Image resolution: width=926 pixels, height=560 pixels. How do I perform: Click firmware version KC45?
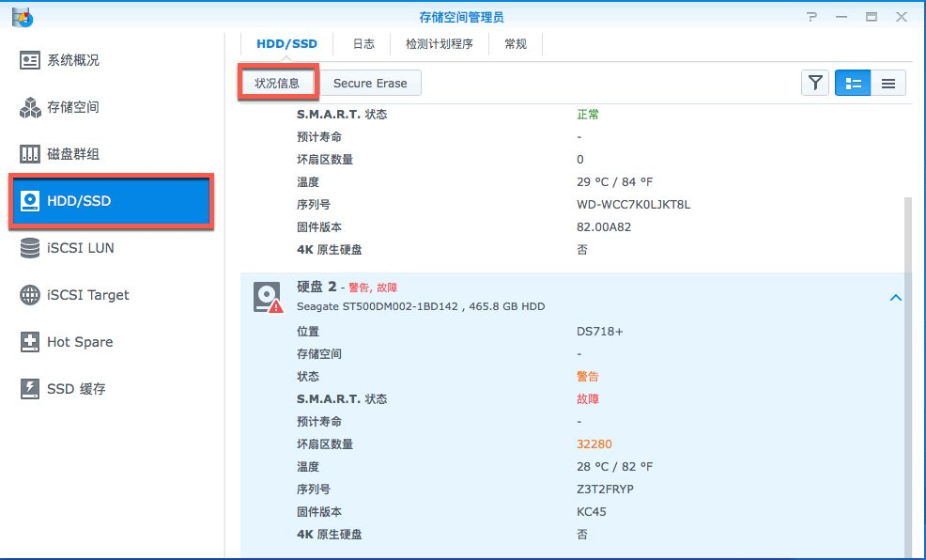pos(591,511)
